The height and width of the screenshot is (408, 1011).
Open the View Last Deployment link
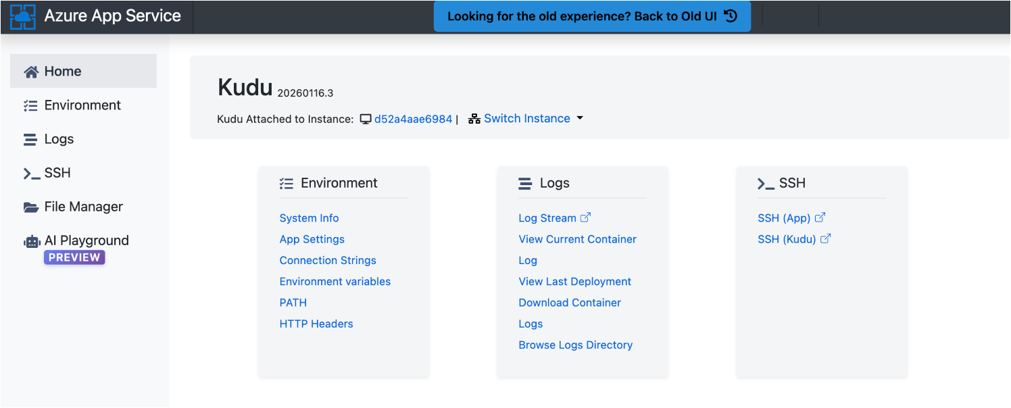575,282
